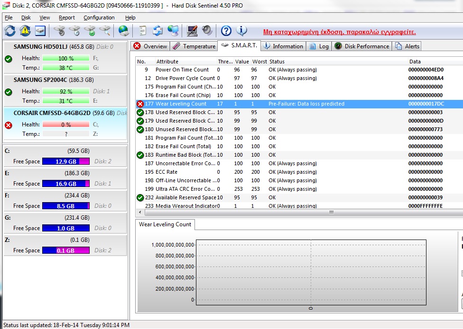This screenshot has width=463, height=329.
Task: Click green check icon on Runtime Bad Block row
Action: (x=140, y=155)
